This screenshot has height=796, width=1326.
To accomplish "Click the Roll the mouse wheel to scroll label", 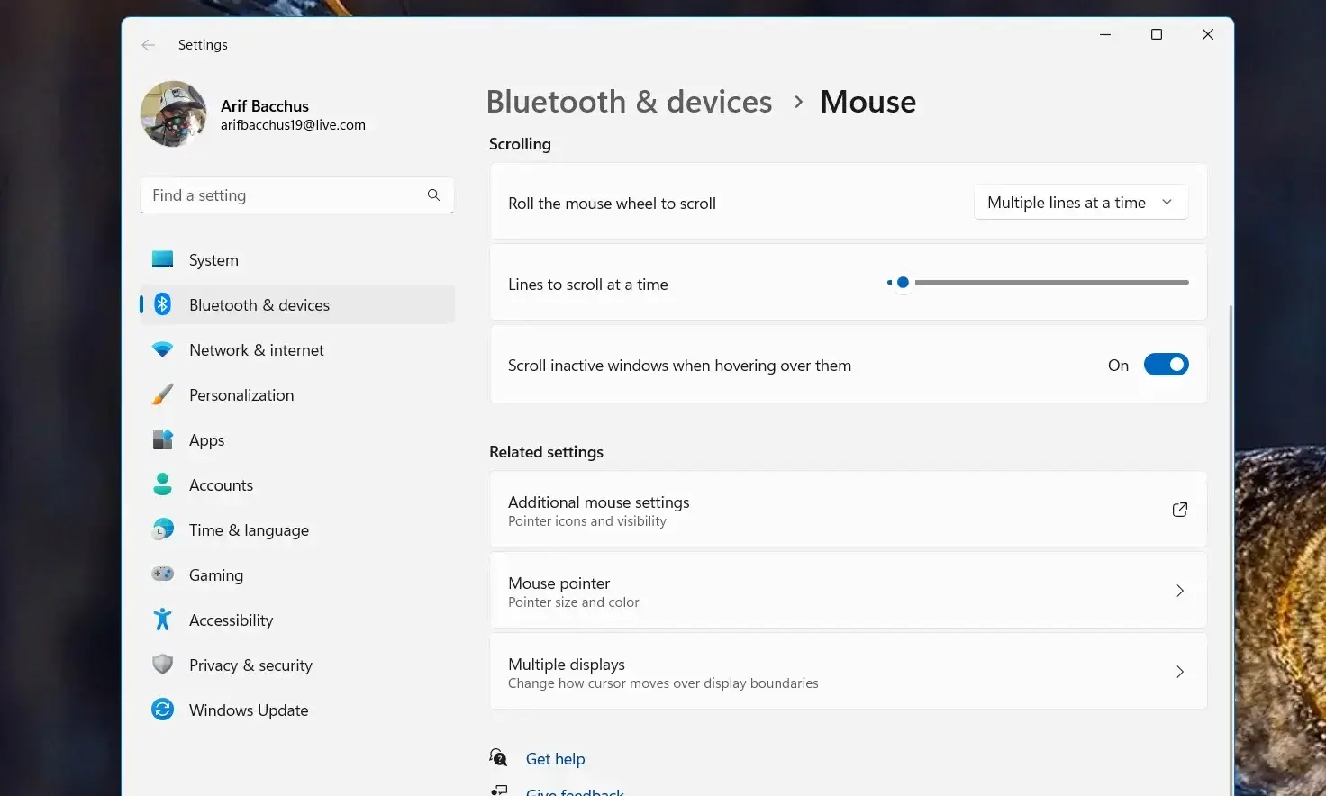I will [x=612, y=204].
